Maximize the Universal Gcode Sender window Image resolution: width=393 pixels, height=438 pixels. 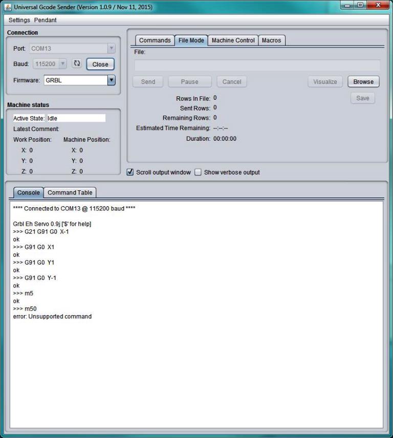pyautogui.click(x=360, y=5)
